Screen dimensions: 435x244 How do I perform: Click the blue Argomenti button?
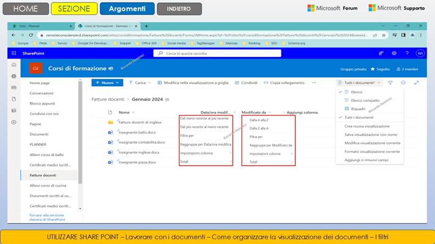[x=127, y=8]
